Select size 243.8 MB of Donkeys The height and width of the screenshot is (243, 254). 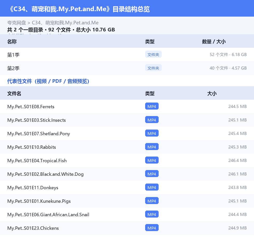click(x=237, y=187)
